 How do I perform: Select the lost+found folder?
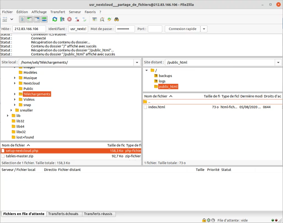(x=25, y=137)
